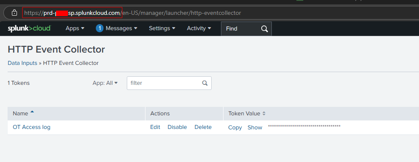Open the Apps dropdown menu
The image size is (419, 162).
[75, 28]
